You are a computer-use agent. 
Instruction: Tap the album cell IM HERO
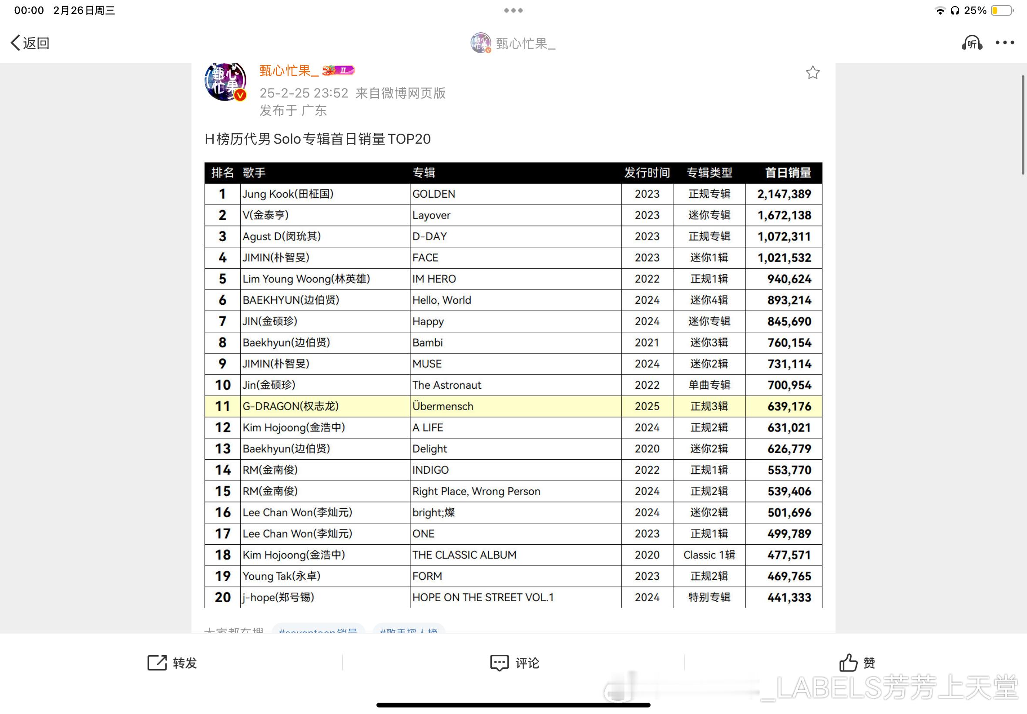point(516,279)
